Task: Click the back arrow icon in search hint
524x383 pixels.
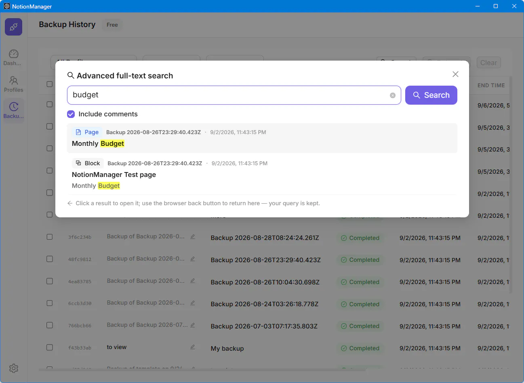Action: tap(70, 203)
